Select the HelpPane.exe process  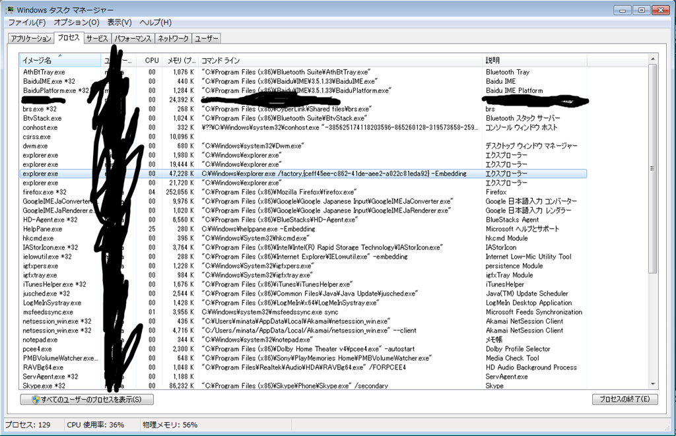303,229
